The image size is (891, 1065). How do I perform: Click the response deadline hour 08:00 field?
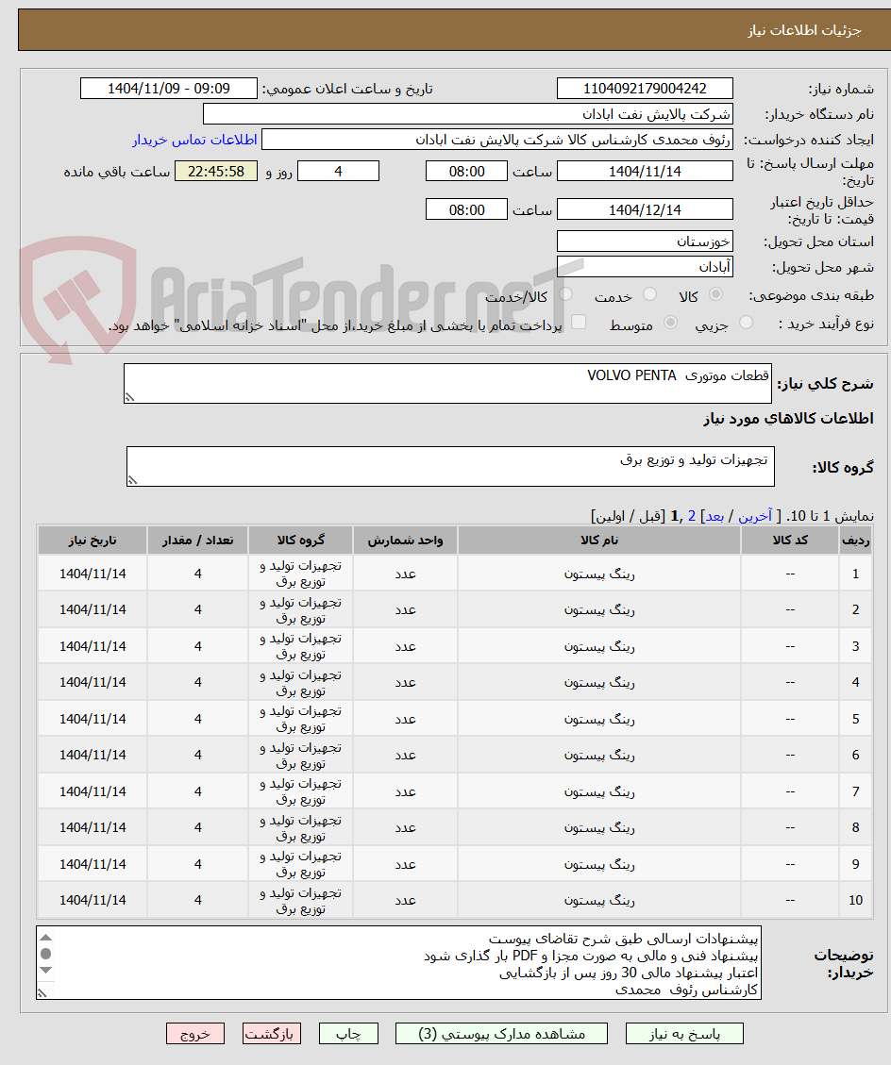pyautogui.click(x=466, y=171)
